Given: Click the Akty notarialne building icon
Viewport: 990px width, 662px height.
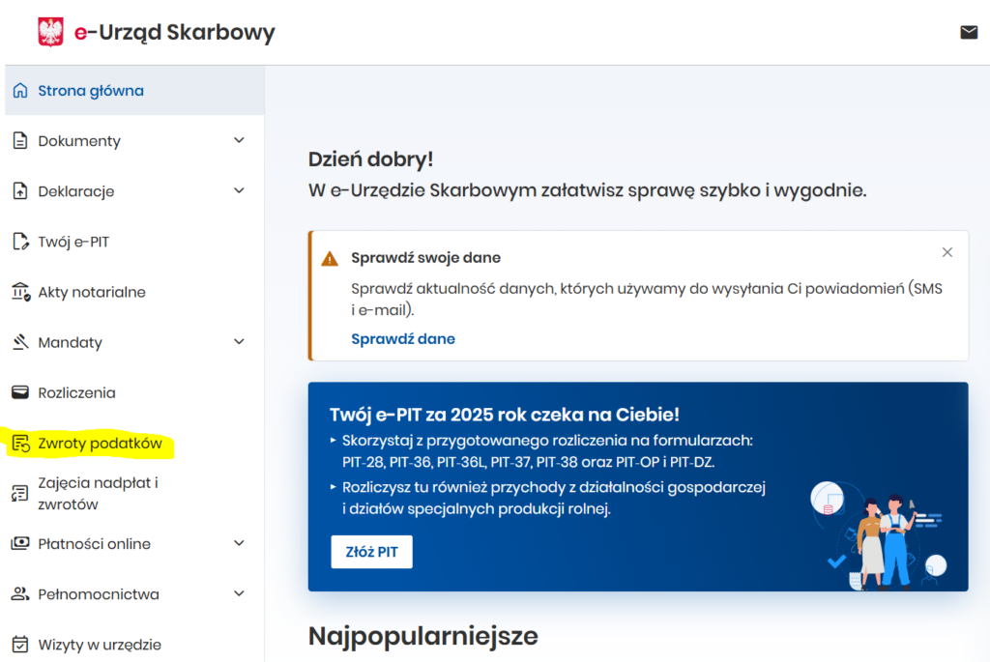Looking at the screenshot, I should pos(20,292).
